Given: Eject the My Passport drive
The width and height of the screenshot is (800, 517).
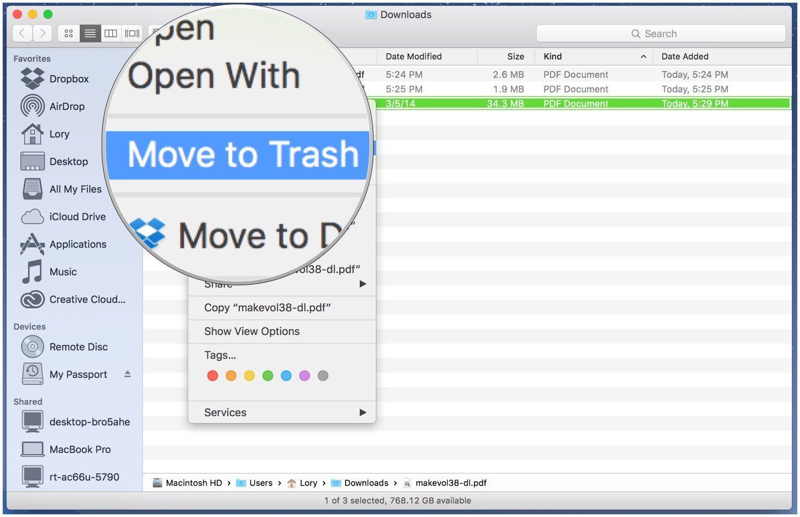Looking at the screenshot, I should [127, 374].
